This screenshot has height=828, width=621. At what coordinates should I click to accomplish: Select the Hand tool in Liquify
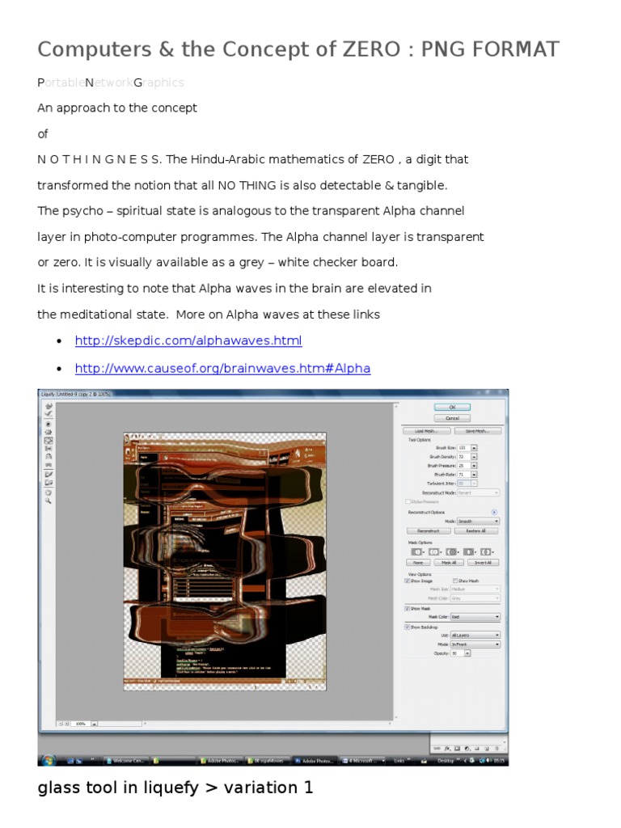[x=48, y=492]
